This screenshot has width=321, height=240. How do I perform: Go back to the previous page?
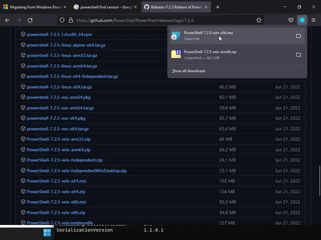(8, 20)
